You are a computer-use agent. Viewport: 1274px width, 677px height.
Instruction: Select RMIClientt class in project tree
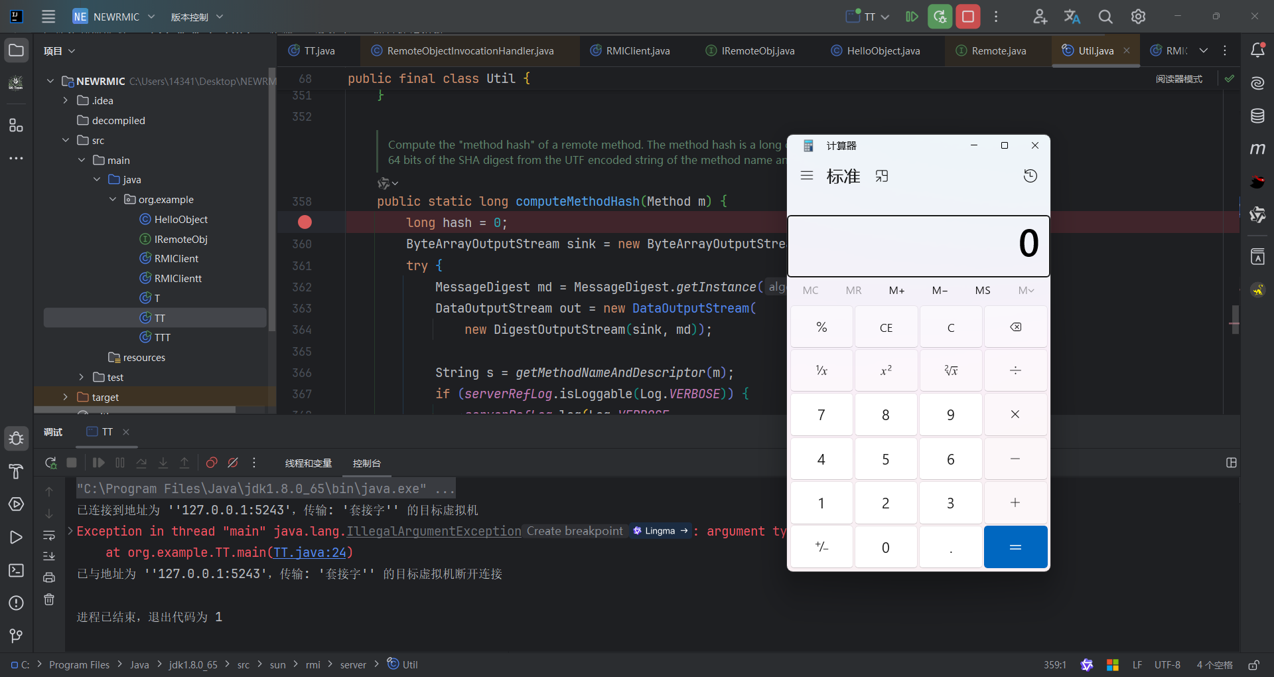(x=171, y=278)
